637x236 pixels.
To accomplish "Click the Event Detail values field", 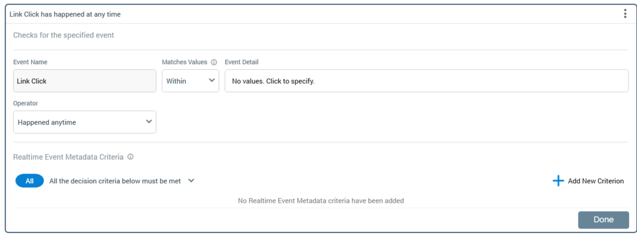I will 426,81.
